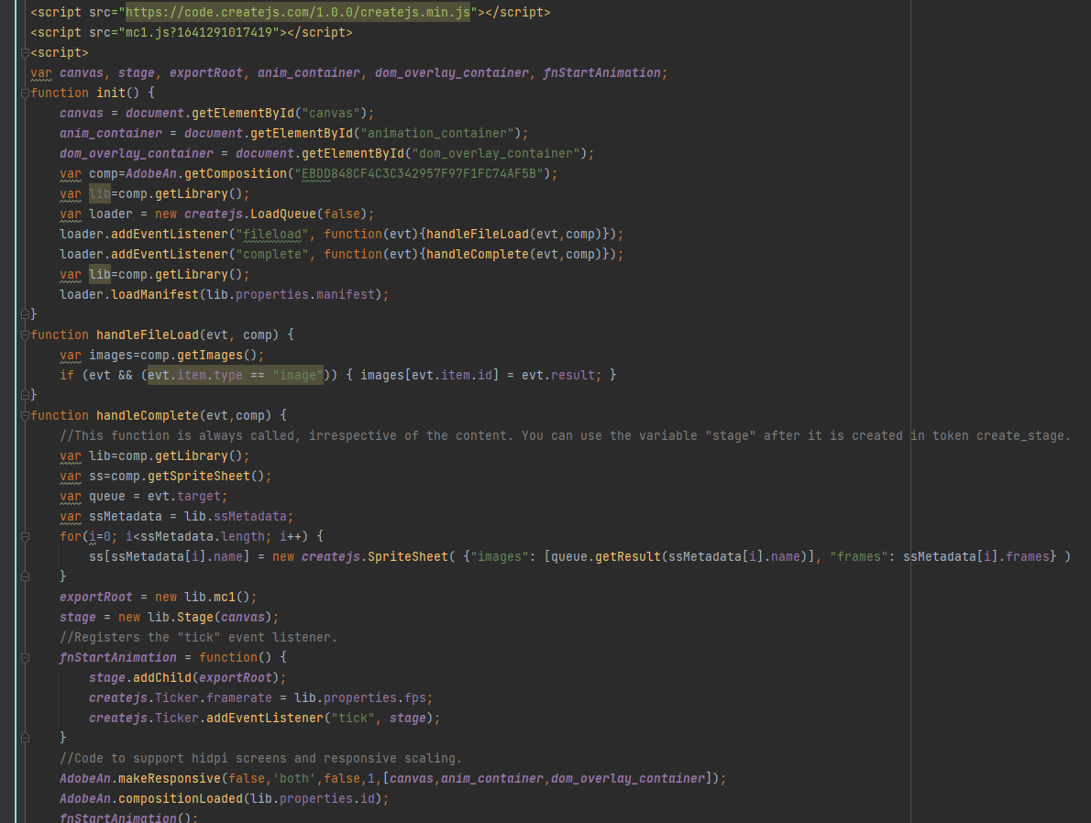This screenshot has width=1091, height=823.
Task: Collapse the handleComplete function using its fold marker
Action: (x=25, y=416)
